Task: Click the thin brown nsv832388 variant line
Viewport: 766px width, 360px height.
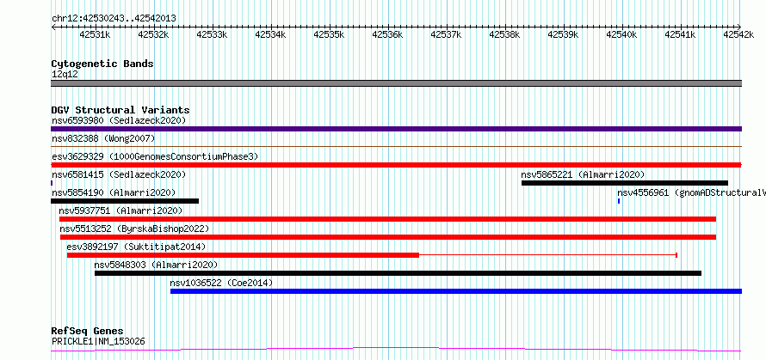Action: [x=396, y=146]
